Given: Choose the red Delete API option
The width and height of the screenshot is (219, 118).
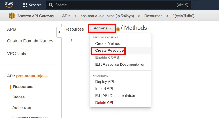Looking at the screenshot, I should point(120,102).
